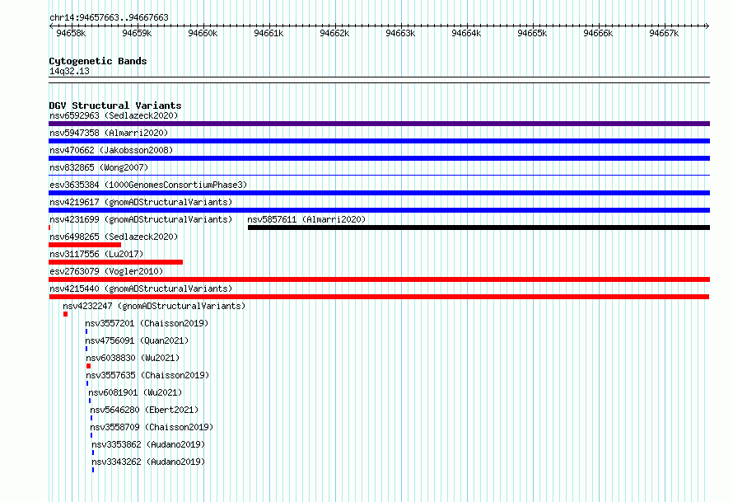Image resolution: width=733 pixels, height=502 pixels.
Task: Click the Cytogenetic Bands track title
Action: tap(98, 61)
